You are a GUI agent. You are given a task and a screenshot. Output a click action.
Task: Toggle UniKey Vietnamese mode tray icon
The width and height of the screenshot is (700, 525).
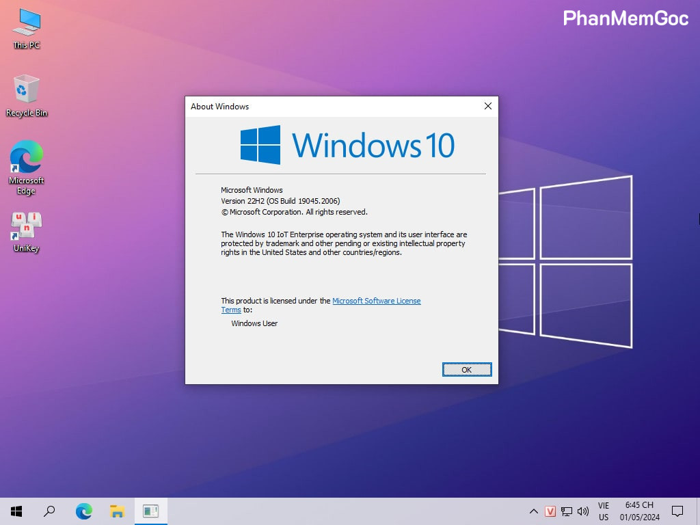[x=550, y=511]
